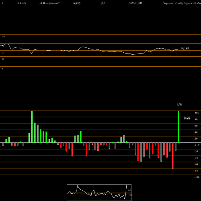201x201 pixels.
Task: Click the RSI axis label 100
Action: coord(3,37)
